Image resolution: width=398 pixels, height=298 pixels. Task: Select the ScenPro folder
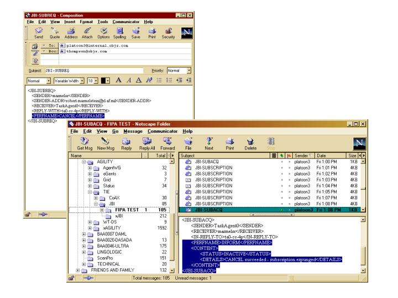(x=105, y=258)
